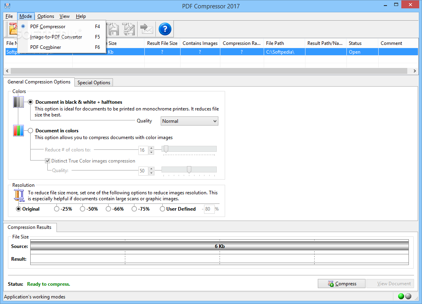
Task: Click the Save As pencil-floppy toolbar icon
Action: (x=129, y=29)
